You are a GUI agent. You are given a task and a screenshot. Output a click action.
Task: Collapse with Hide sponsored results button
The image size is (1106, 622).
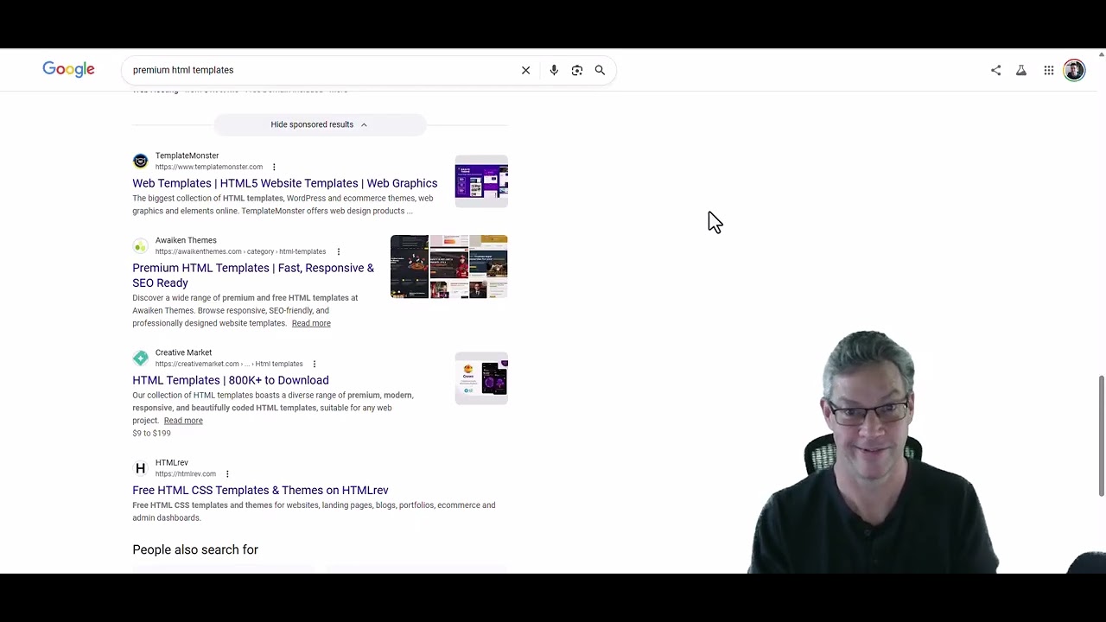(x=320, y=124)
